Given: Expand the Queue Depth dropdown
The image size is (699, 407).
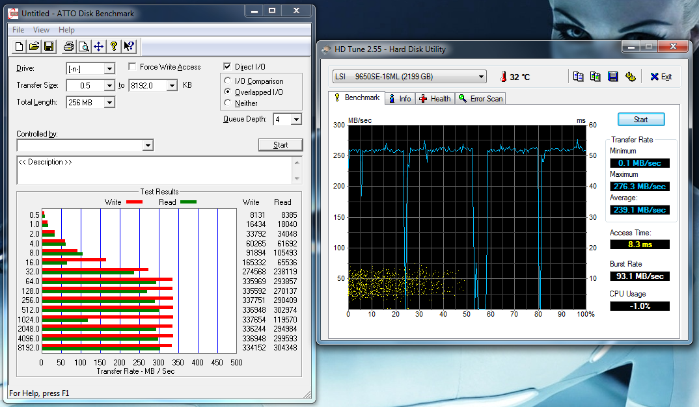Looking at the screenshot, I should [x=296, y=120].
